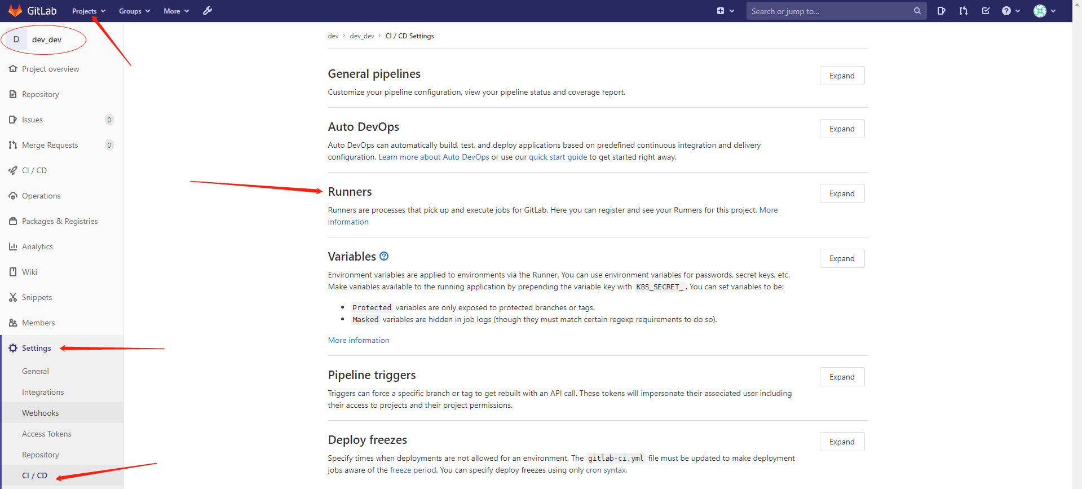The image size is (1082, 489).
Task: Open the Groups dropdown menu
Action: [x=134, y=11]
